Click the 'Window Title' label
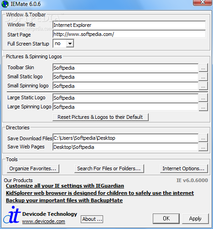The image size is (213, 229). click(21, 25)
